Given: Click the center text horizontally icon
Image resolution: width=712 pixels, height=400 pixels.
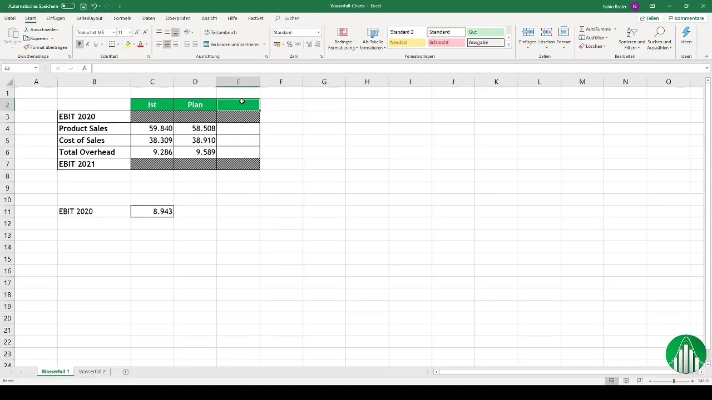Looking at the screenshot, I should tap(167, 44).
